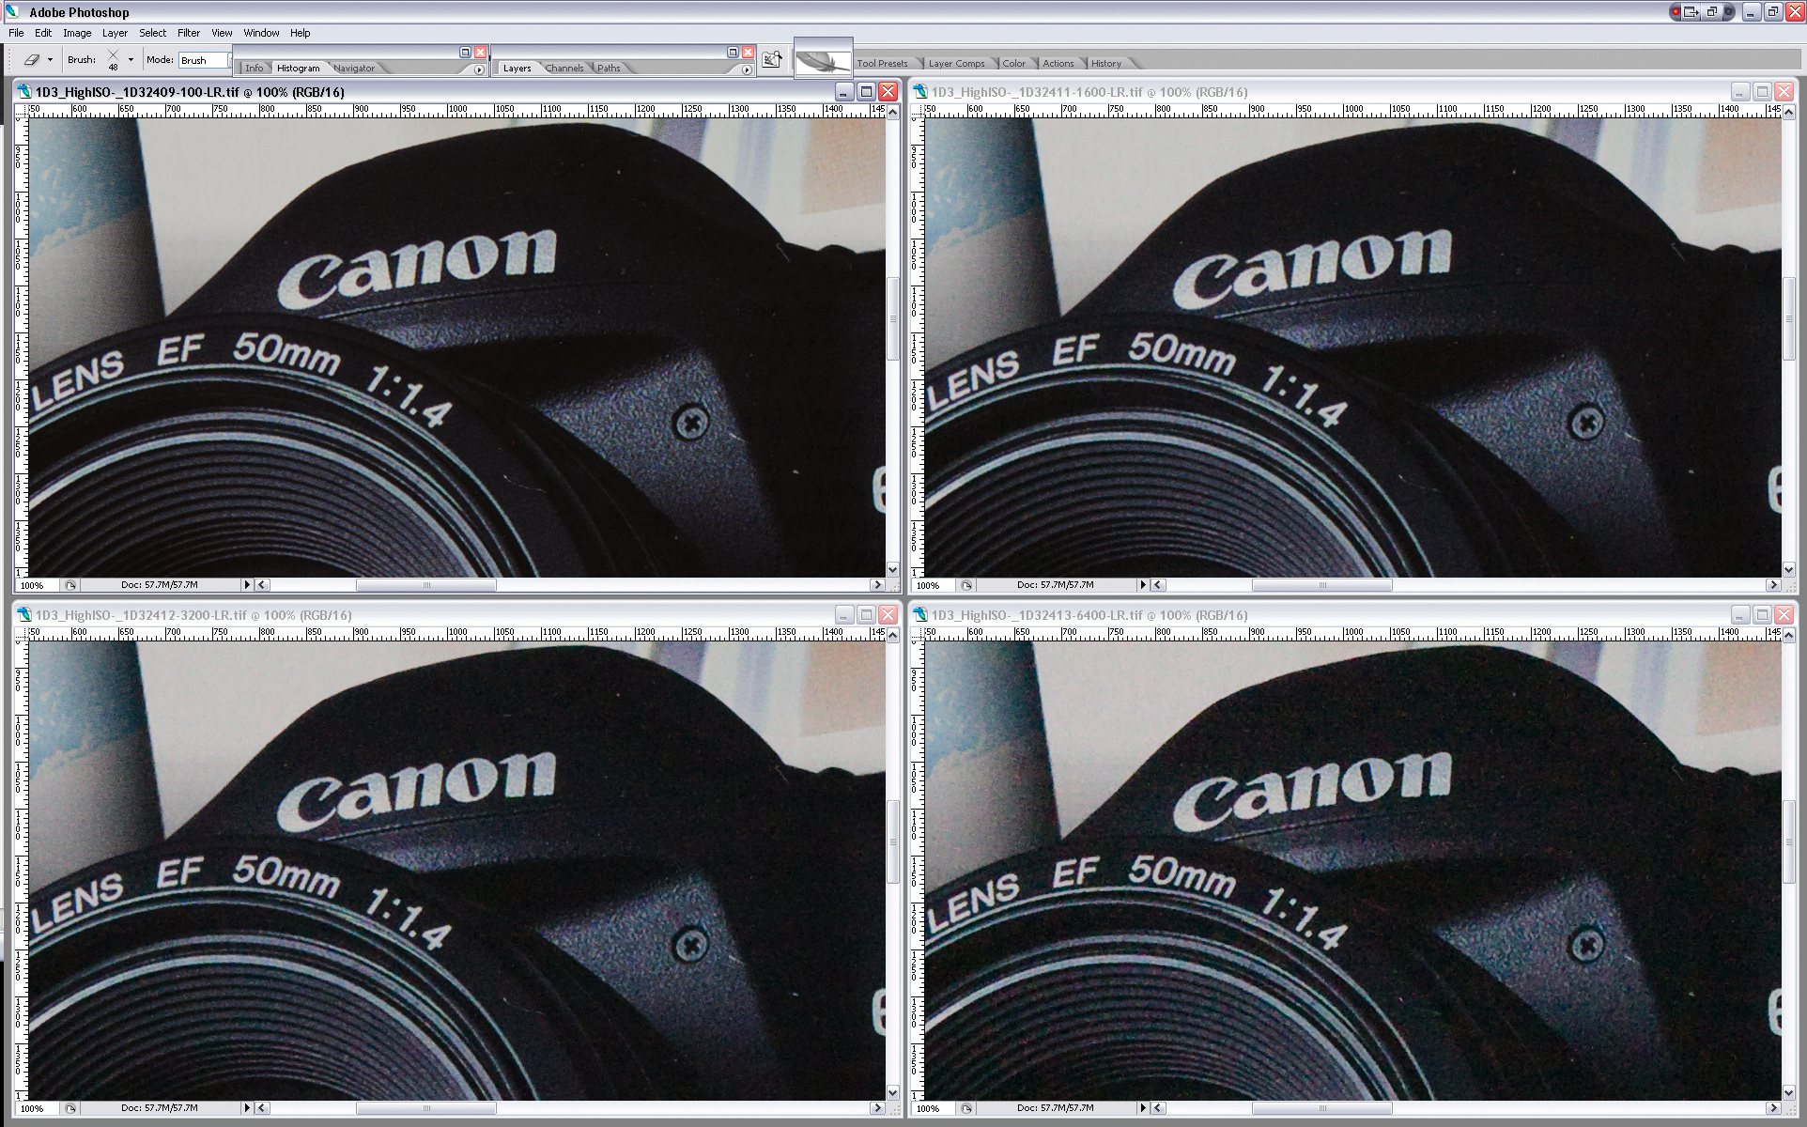Click zoom percentage field in 100-LR window
Screen dimensions: 1807x1127
click(x=37, y=585)
